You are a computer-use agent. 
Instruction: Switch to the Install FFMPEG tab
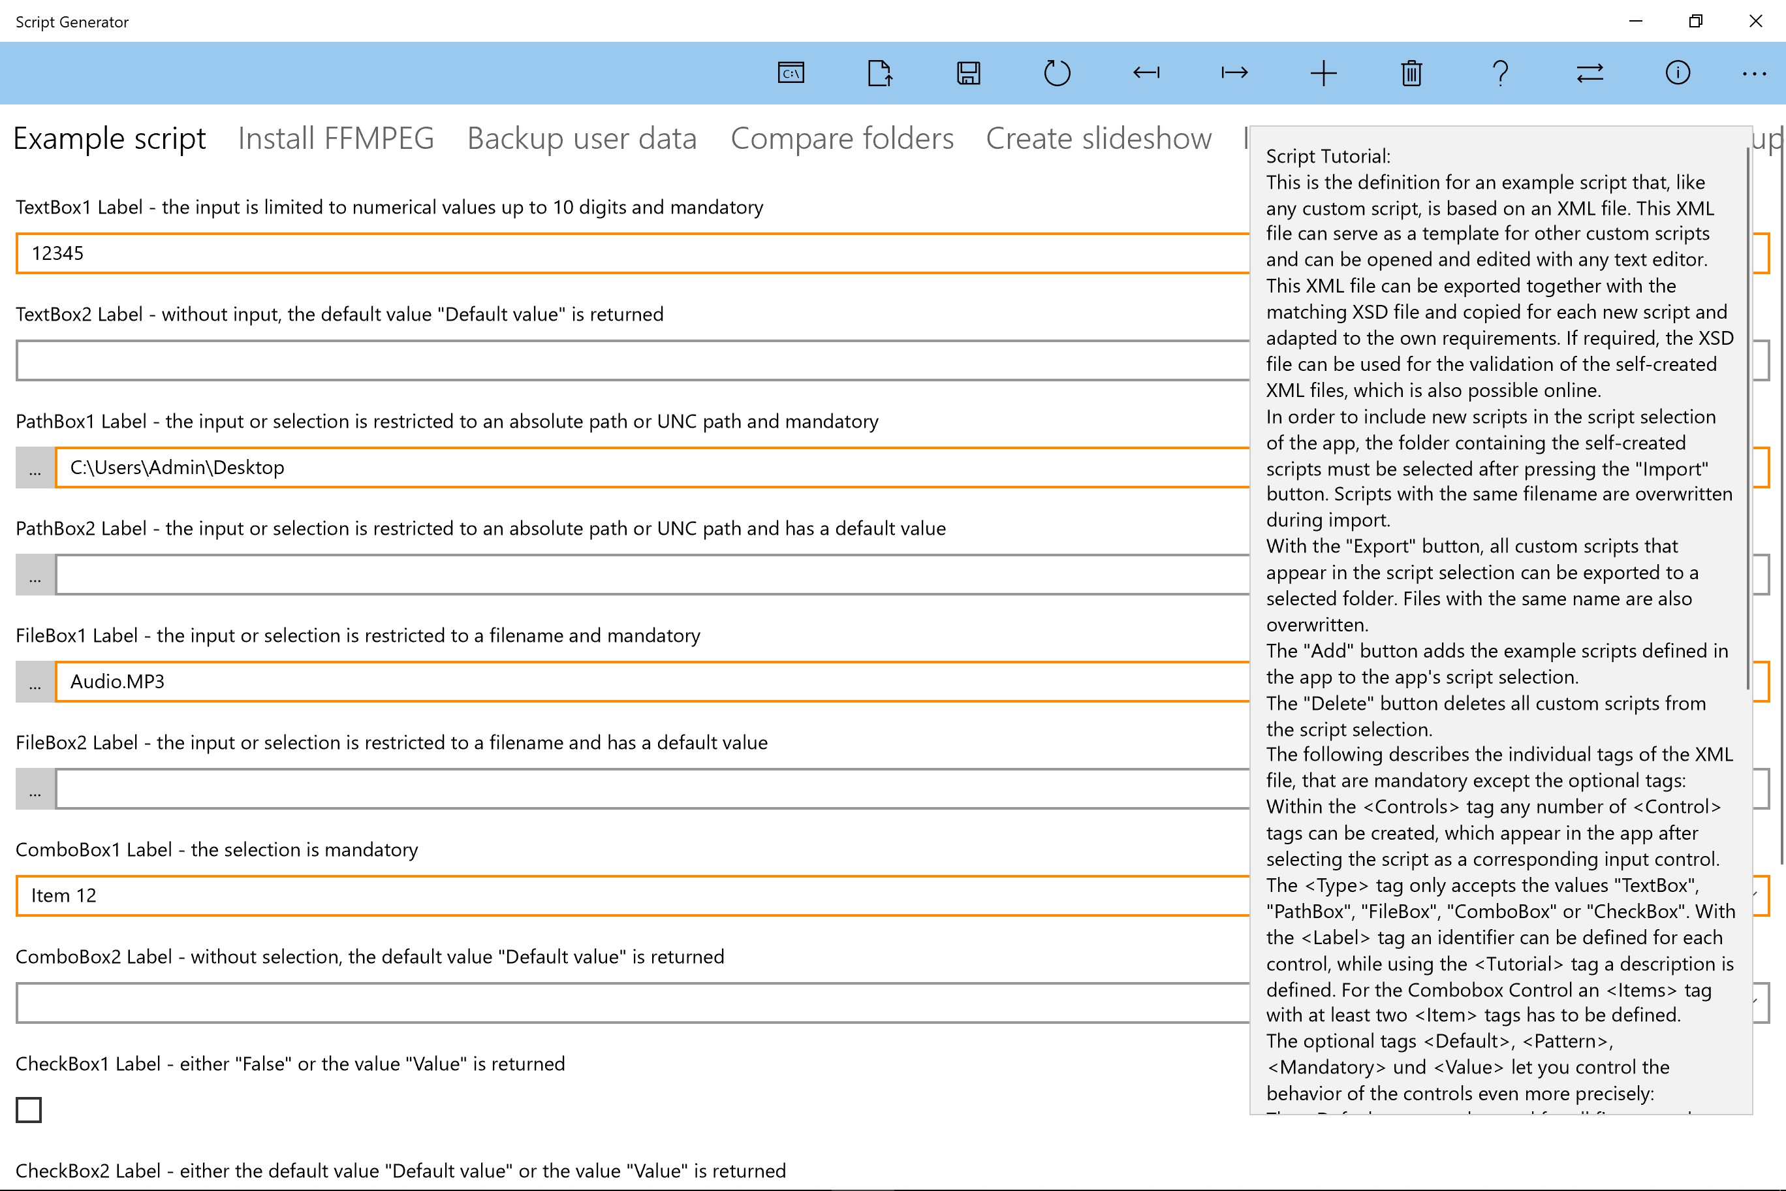(336, 138)
